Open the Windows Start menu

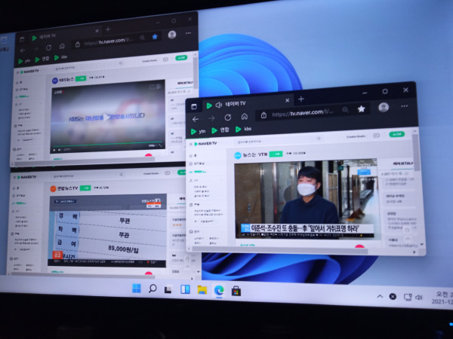point(137,288)
